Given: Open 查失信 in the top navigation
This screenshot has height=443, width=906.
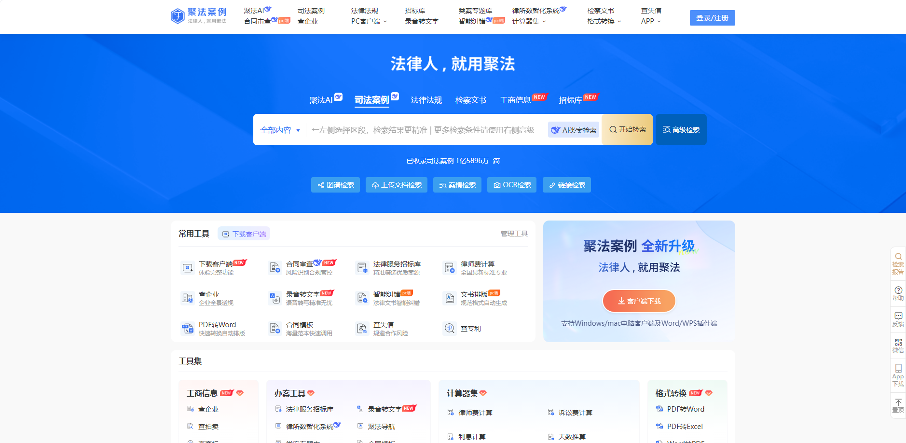Looking at the screenshot, I should (651, 11).
